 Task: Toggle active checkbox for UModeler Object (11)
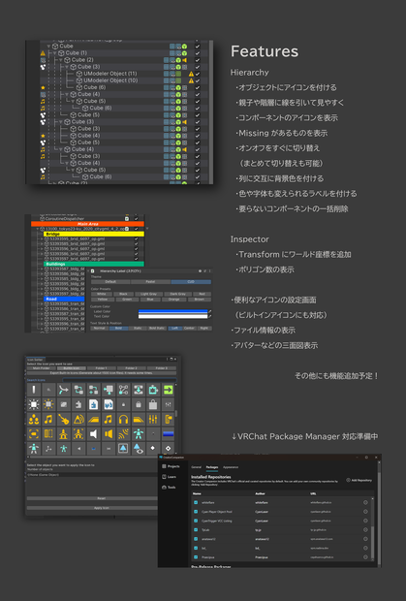coord(198,74)
